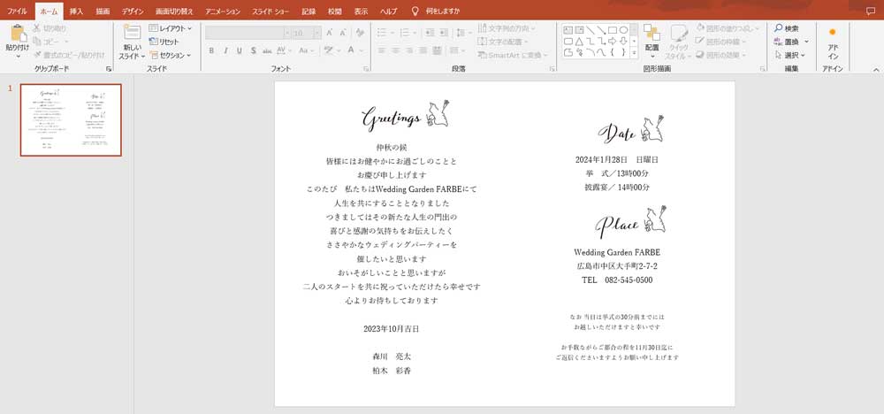
Task: Toggle italic formatting (I)
Action: click(x=225, y=50)
